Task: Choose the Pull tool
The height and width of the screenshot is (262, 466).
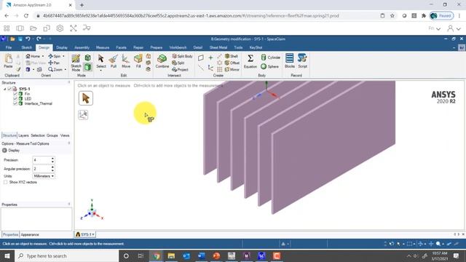Action: click(x=114, y=61)
